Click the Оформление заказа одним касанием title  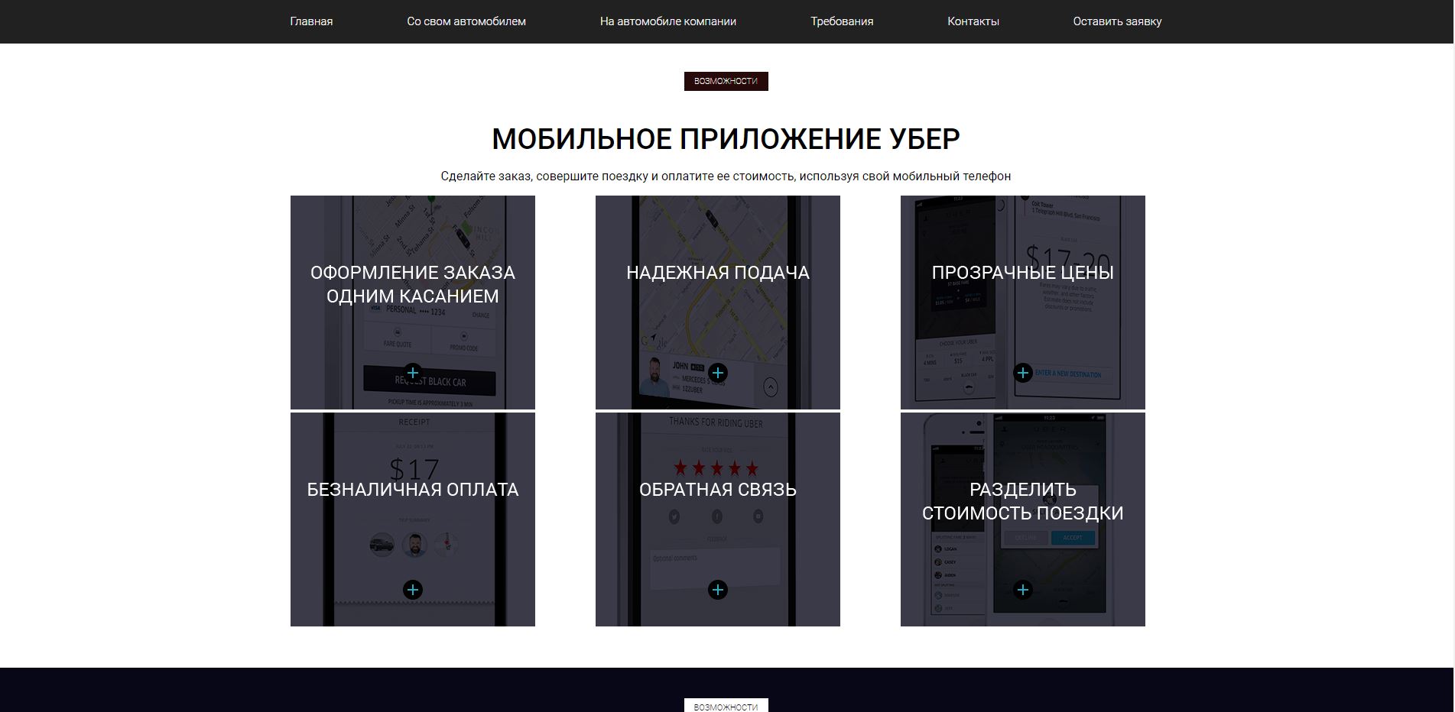pyautogui.click(x=413, y=284)
